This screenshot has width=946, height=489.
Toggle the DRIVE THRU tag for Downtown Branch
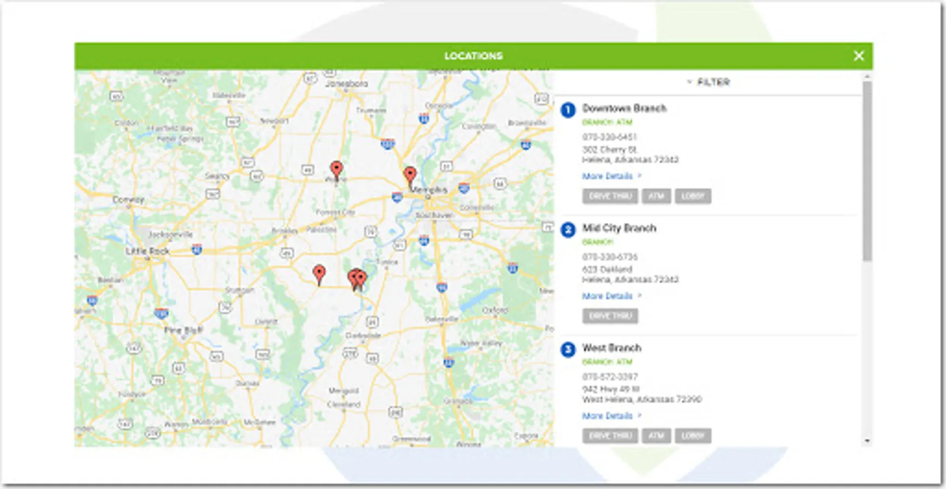[610, 196]
